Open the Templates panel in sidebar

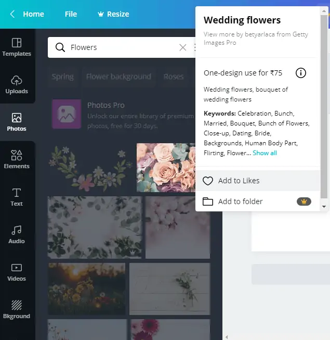coord(17,47)
